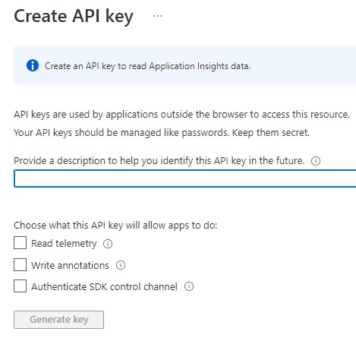Click the Generate key button
The height and width of the screenshot is (341, 356).
pos(58,320)
